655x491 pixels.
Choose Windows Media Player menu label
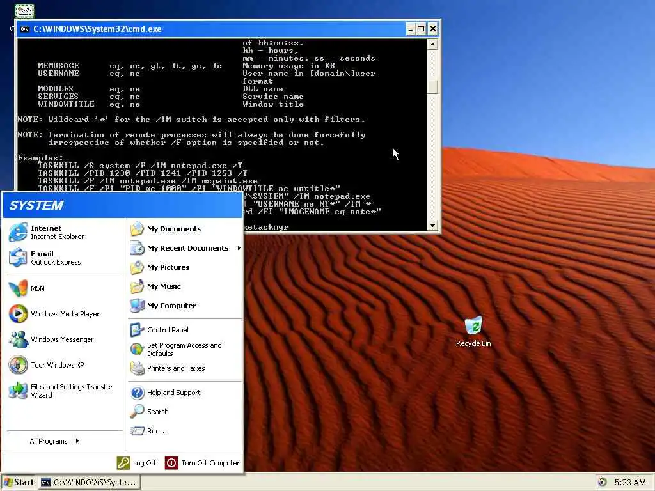click(x=65, y=314)
